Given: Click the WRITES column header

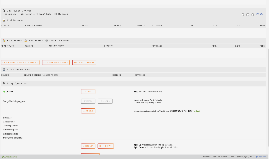Looking at the screenshot, I should coord(141,25).
